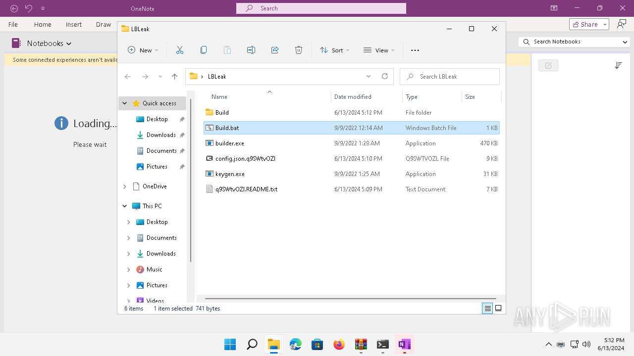
Task: Switch to large thumbnails view icon
Action: 498,308
